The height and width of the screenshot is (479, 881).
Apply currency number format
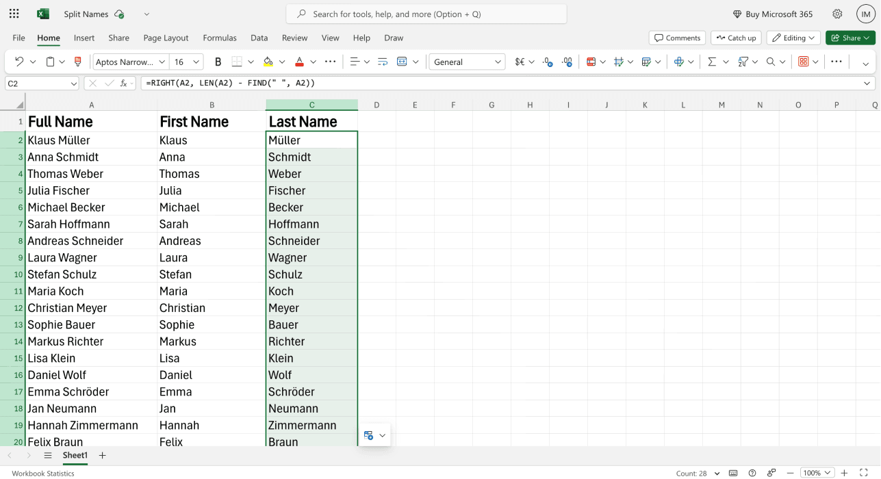pyautogui.click(x=520, y=62)
